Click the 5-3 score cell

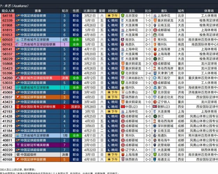tap(148, 111)
